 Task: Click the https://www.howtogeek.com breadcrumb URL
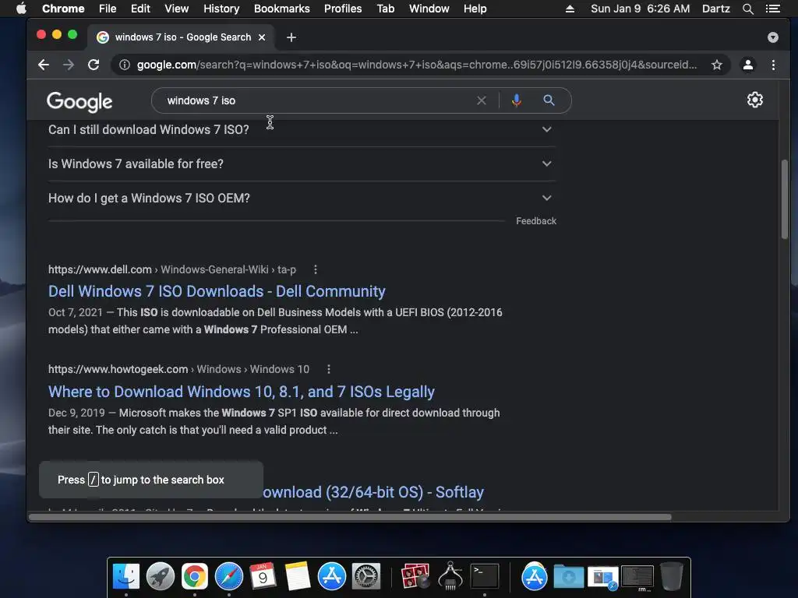tap(118, 369)
